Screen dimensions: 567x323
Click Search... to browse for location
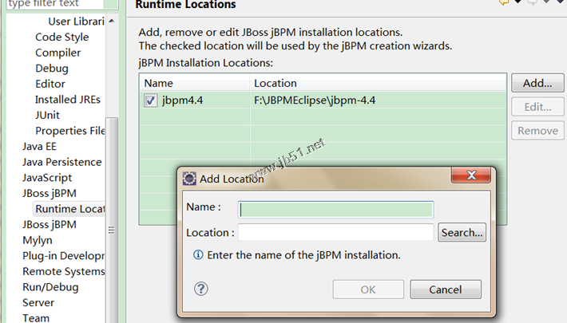(462, 232)
